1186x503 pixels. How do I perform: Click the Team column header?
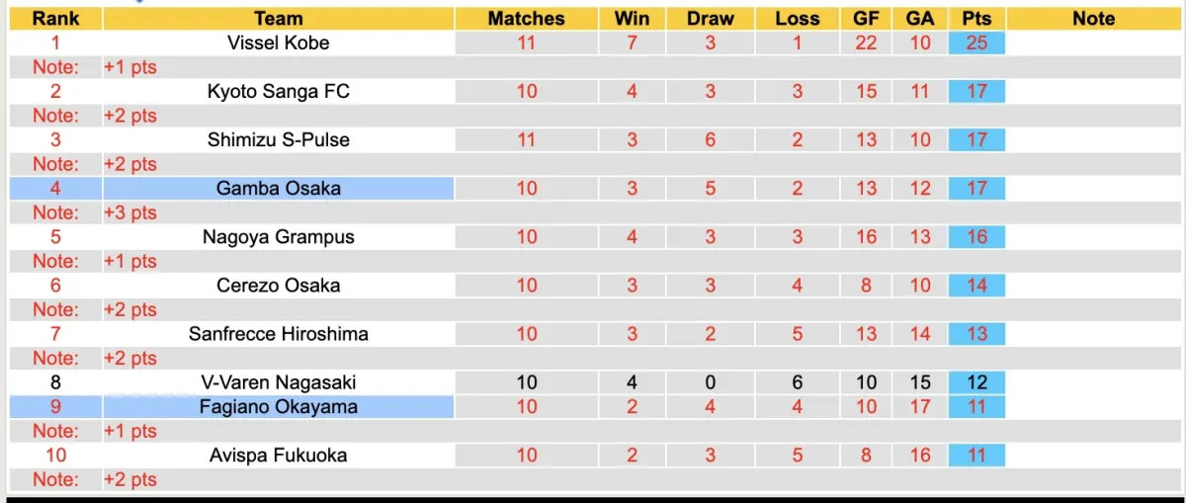pyautogui.click(x=278, y=19)
